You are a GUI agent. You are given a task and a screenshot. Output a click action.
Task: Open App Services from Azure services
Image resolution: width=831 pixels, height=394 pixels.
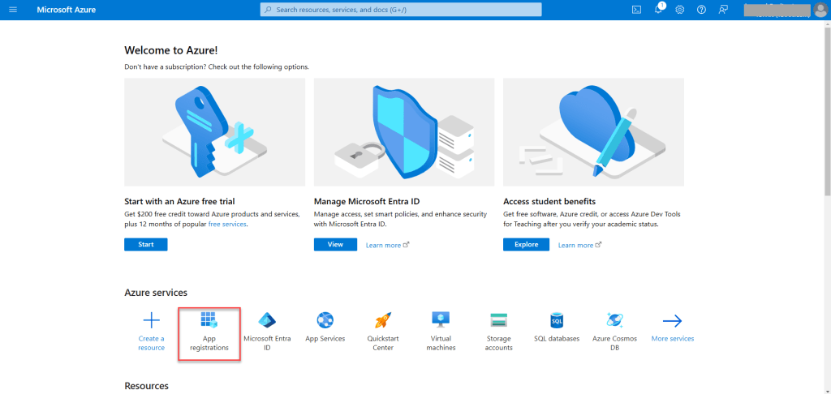coord(325,320)
